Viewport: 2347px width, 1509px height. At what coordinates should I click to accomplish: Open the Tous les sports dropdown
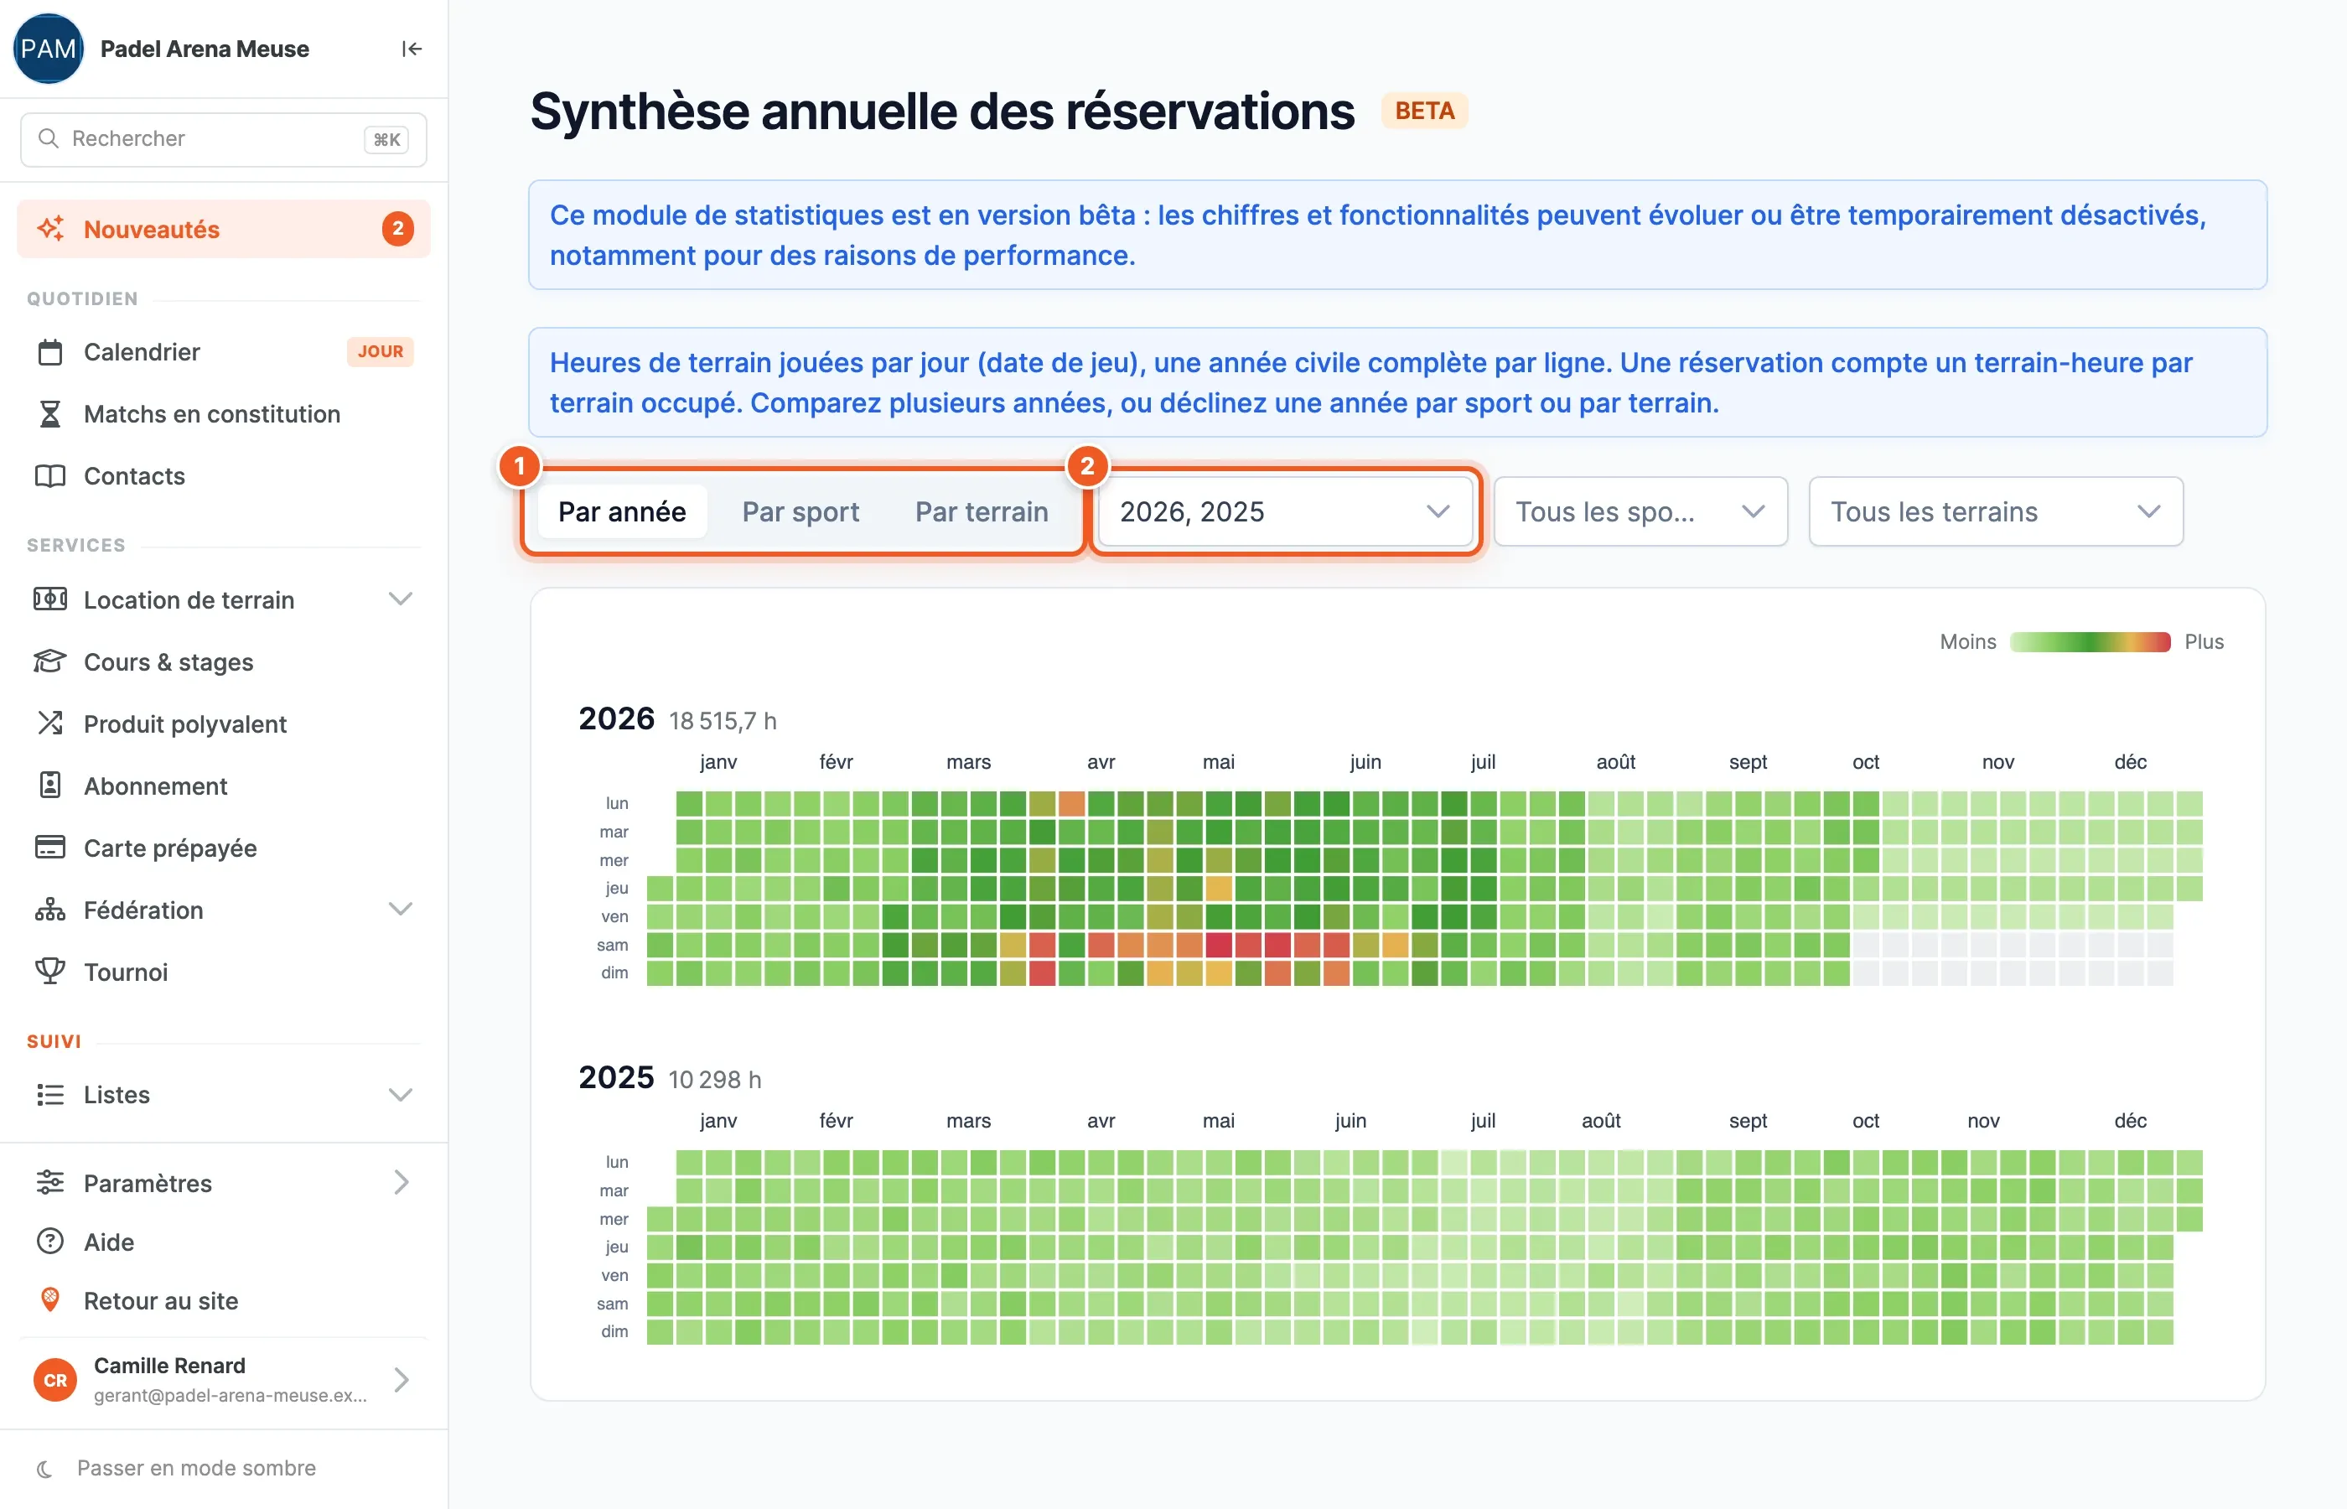tap(1640, 511)
